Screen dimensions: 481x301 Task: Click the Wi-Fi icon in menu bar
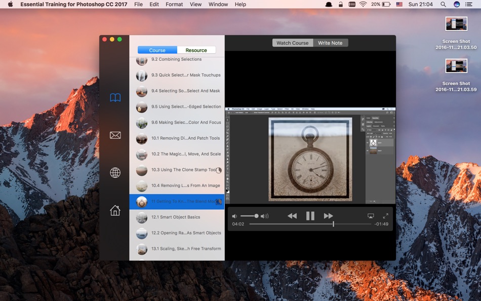[363, 4]
